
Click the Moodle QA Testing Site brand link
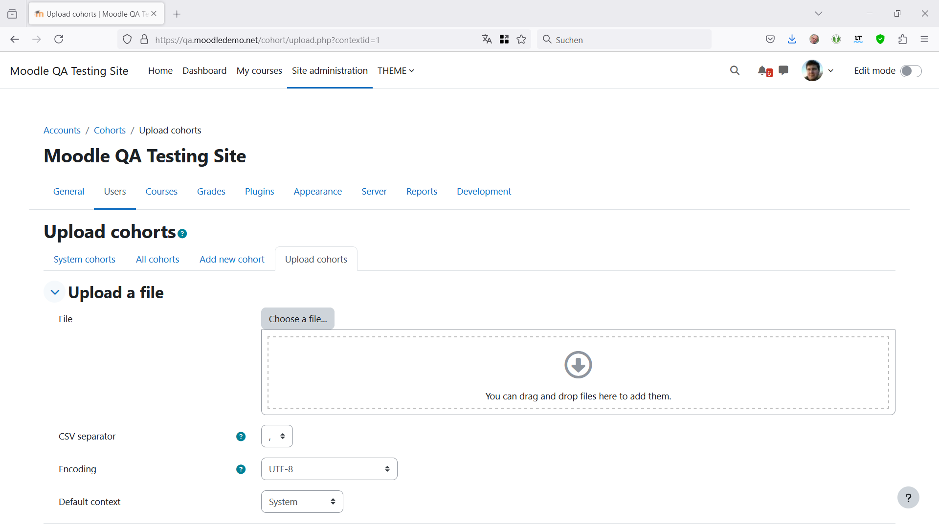69,71
